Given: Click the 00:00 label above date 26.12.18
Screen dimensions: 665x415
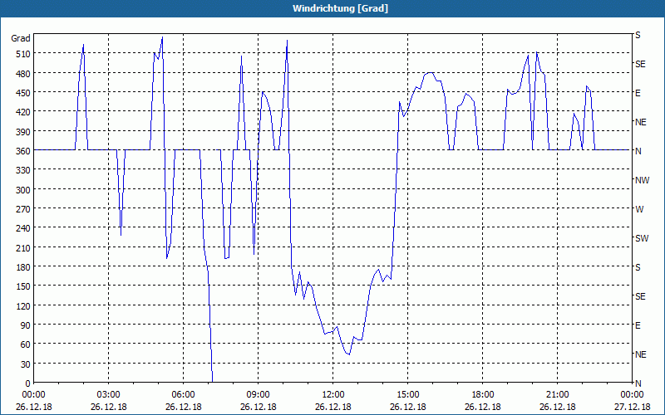Looking at the screenshot, I should [x=33, y=395].
